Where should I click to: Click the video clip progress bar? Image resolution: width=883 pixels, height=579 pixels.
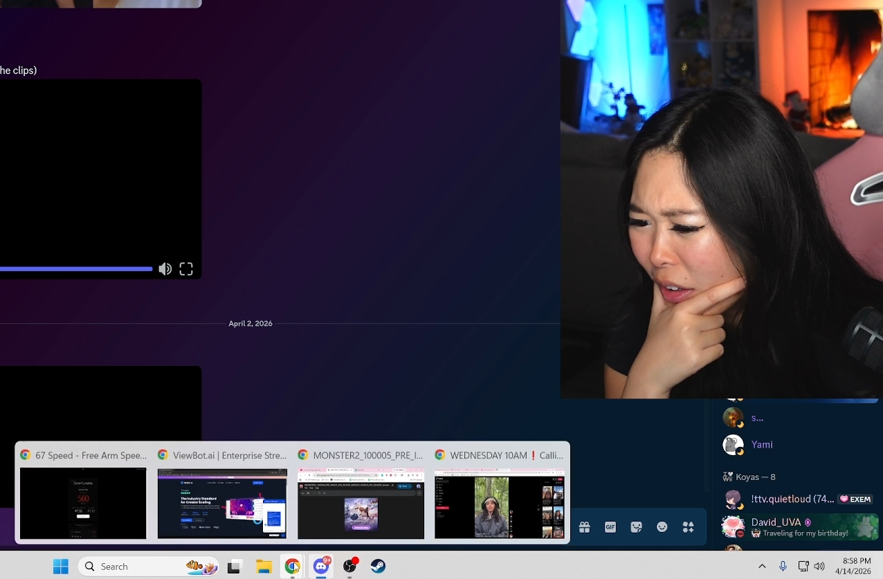tap(76, 269)
